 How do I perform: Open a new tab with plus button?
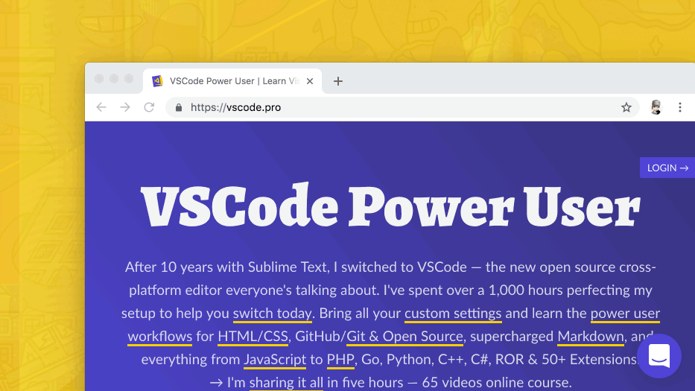(337, 81)
